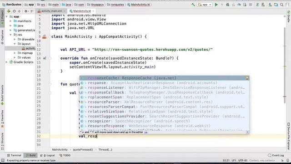Click the Make Project hammer icon
This screenshot has height=164, width=291.
tap(193, 5)
